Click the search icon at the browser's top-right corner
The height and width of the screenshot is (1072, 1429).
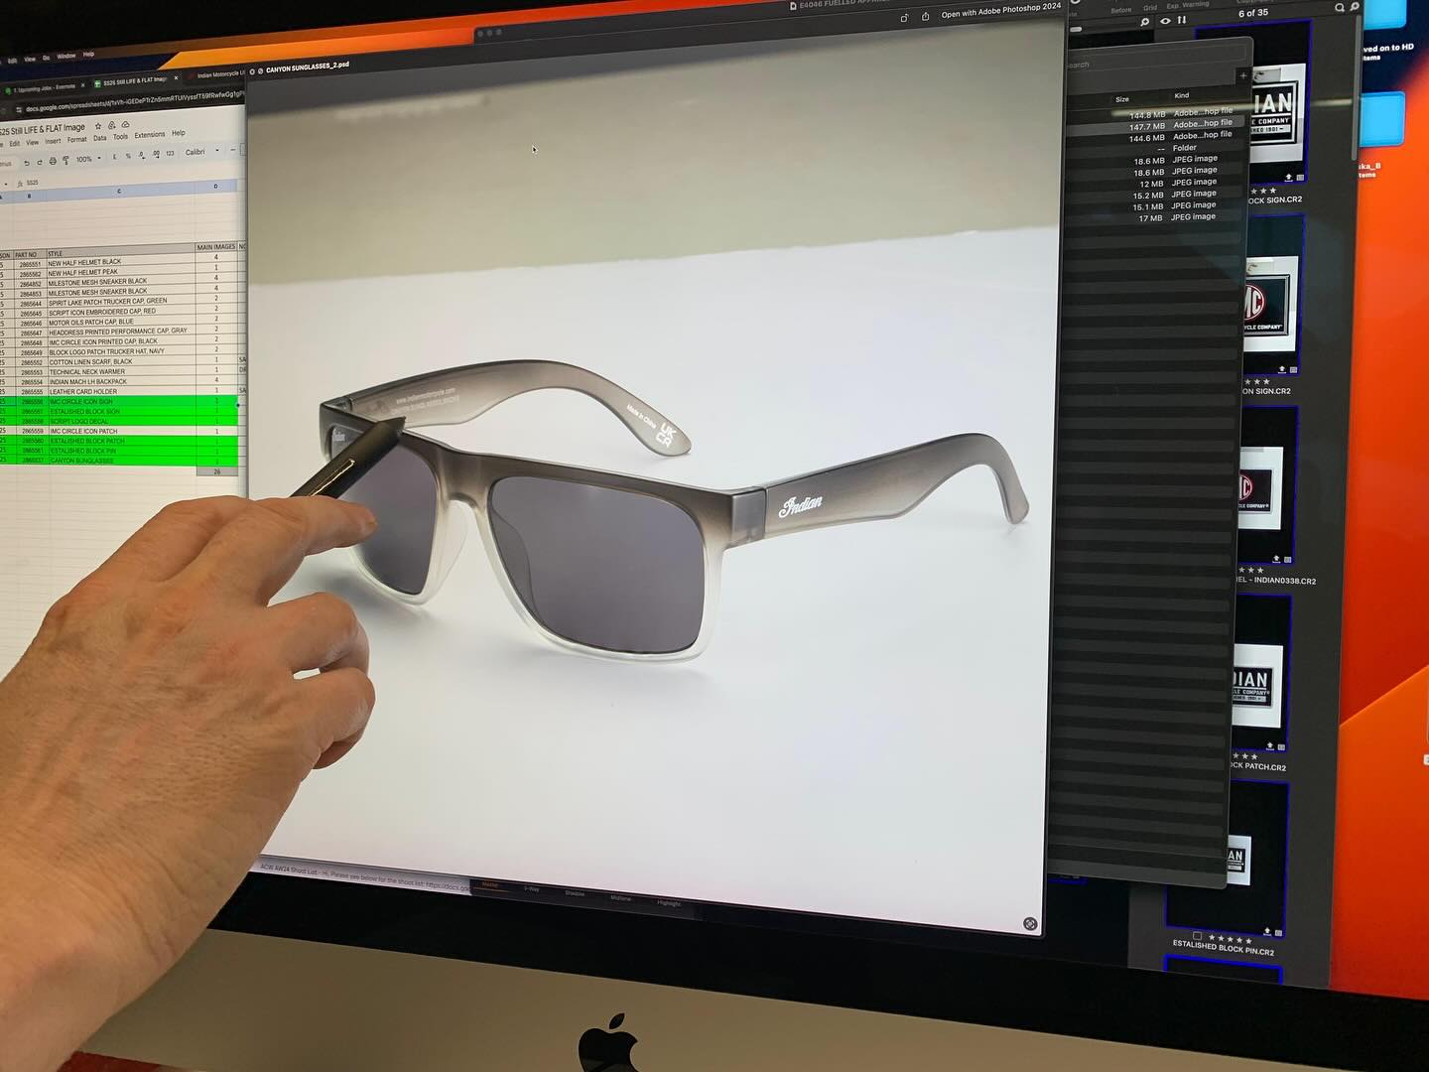(x=1339, y=7)
